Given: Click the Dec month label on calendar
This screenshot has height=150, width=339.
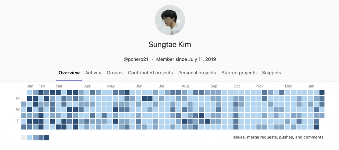Looking at the screenshot, I should pos(288,86).
